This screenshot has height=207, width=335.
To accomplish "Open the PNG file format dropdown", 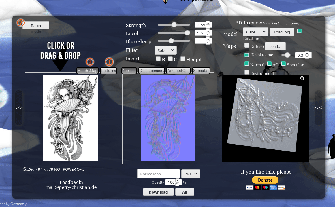I will (191, 174).
